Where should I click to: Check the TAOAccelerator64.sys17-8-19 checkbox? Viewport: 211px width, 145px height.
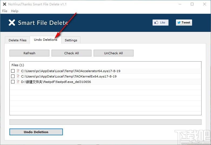coord(13,71)
